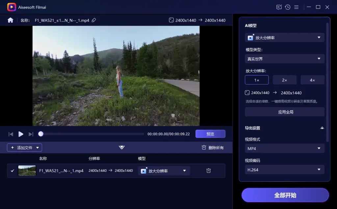Collapse the 导出设置 section
The height and width of the screenshot is (209, 337).
tap(323, 128)
